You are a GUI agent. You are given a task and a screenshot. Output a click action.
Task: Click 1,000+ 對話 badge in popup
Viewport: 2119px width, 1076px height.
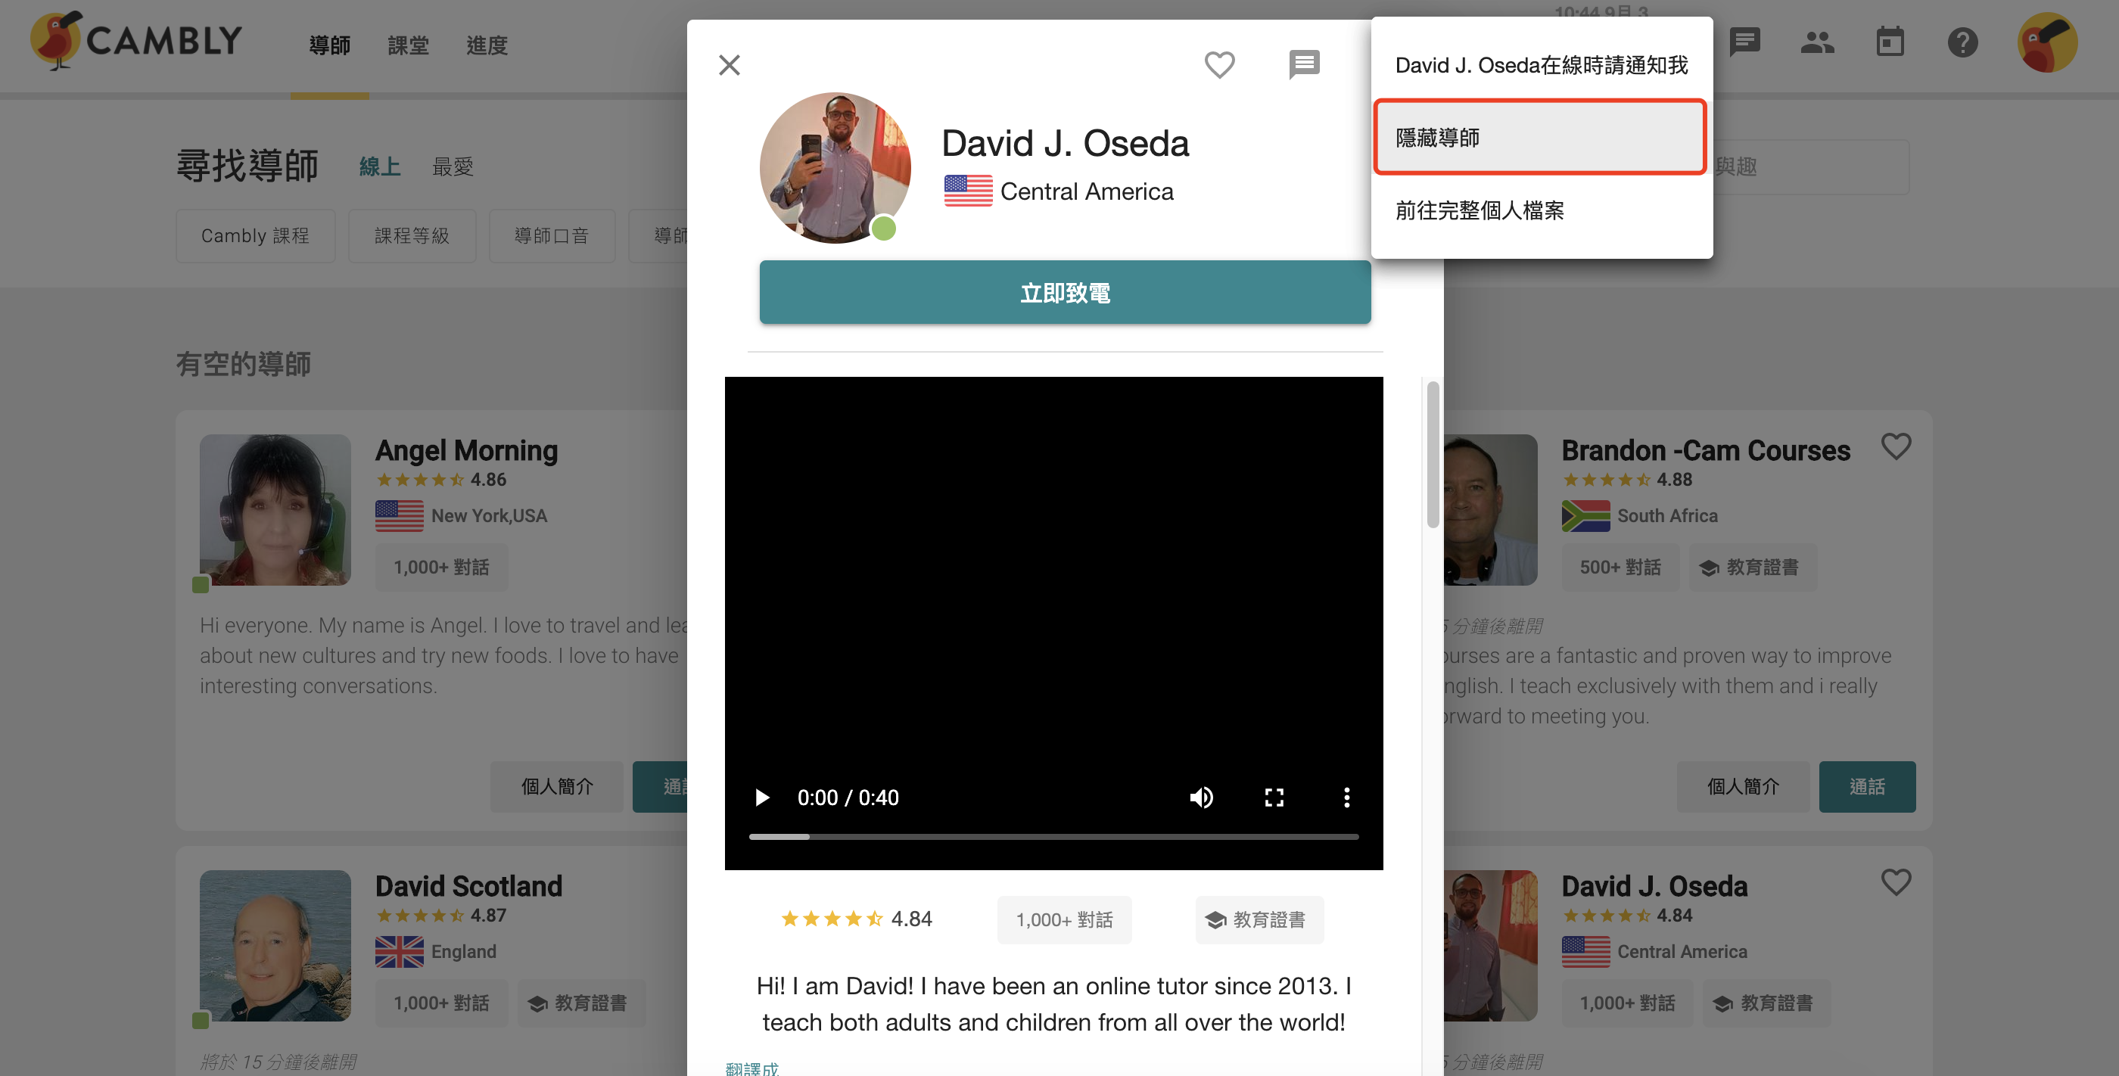[1063, 919]
